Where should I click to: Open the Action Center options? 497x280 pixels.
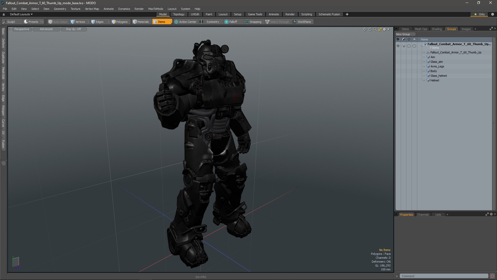point(185,22)
